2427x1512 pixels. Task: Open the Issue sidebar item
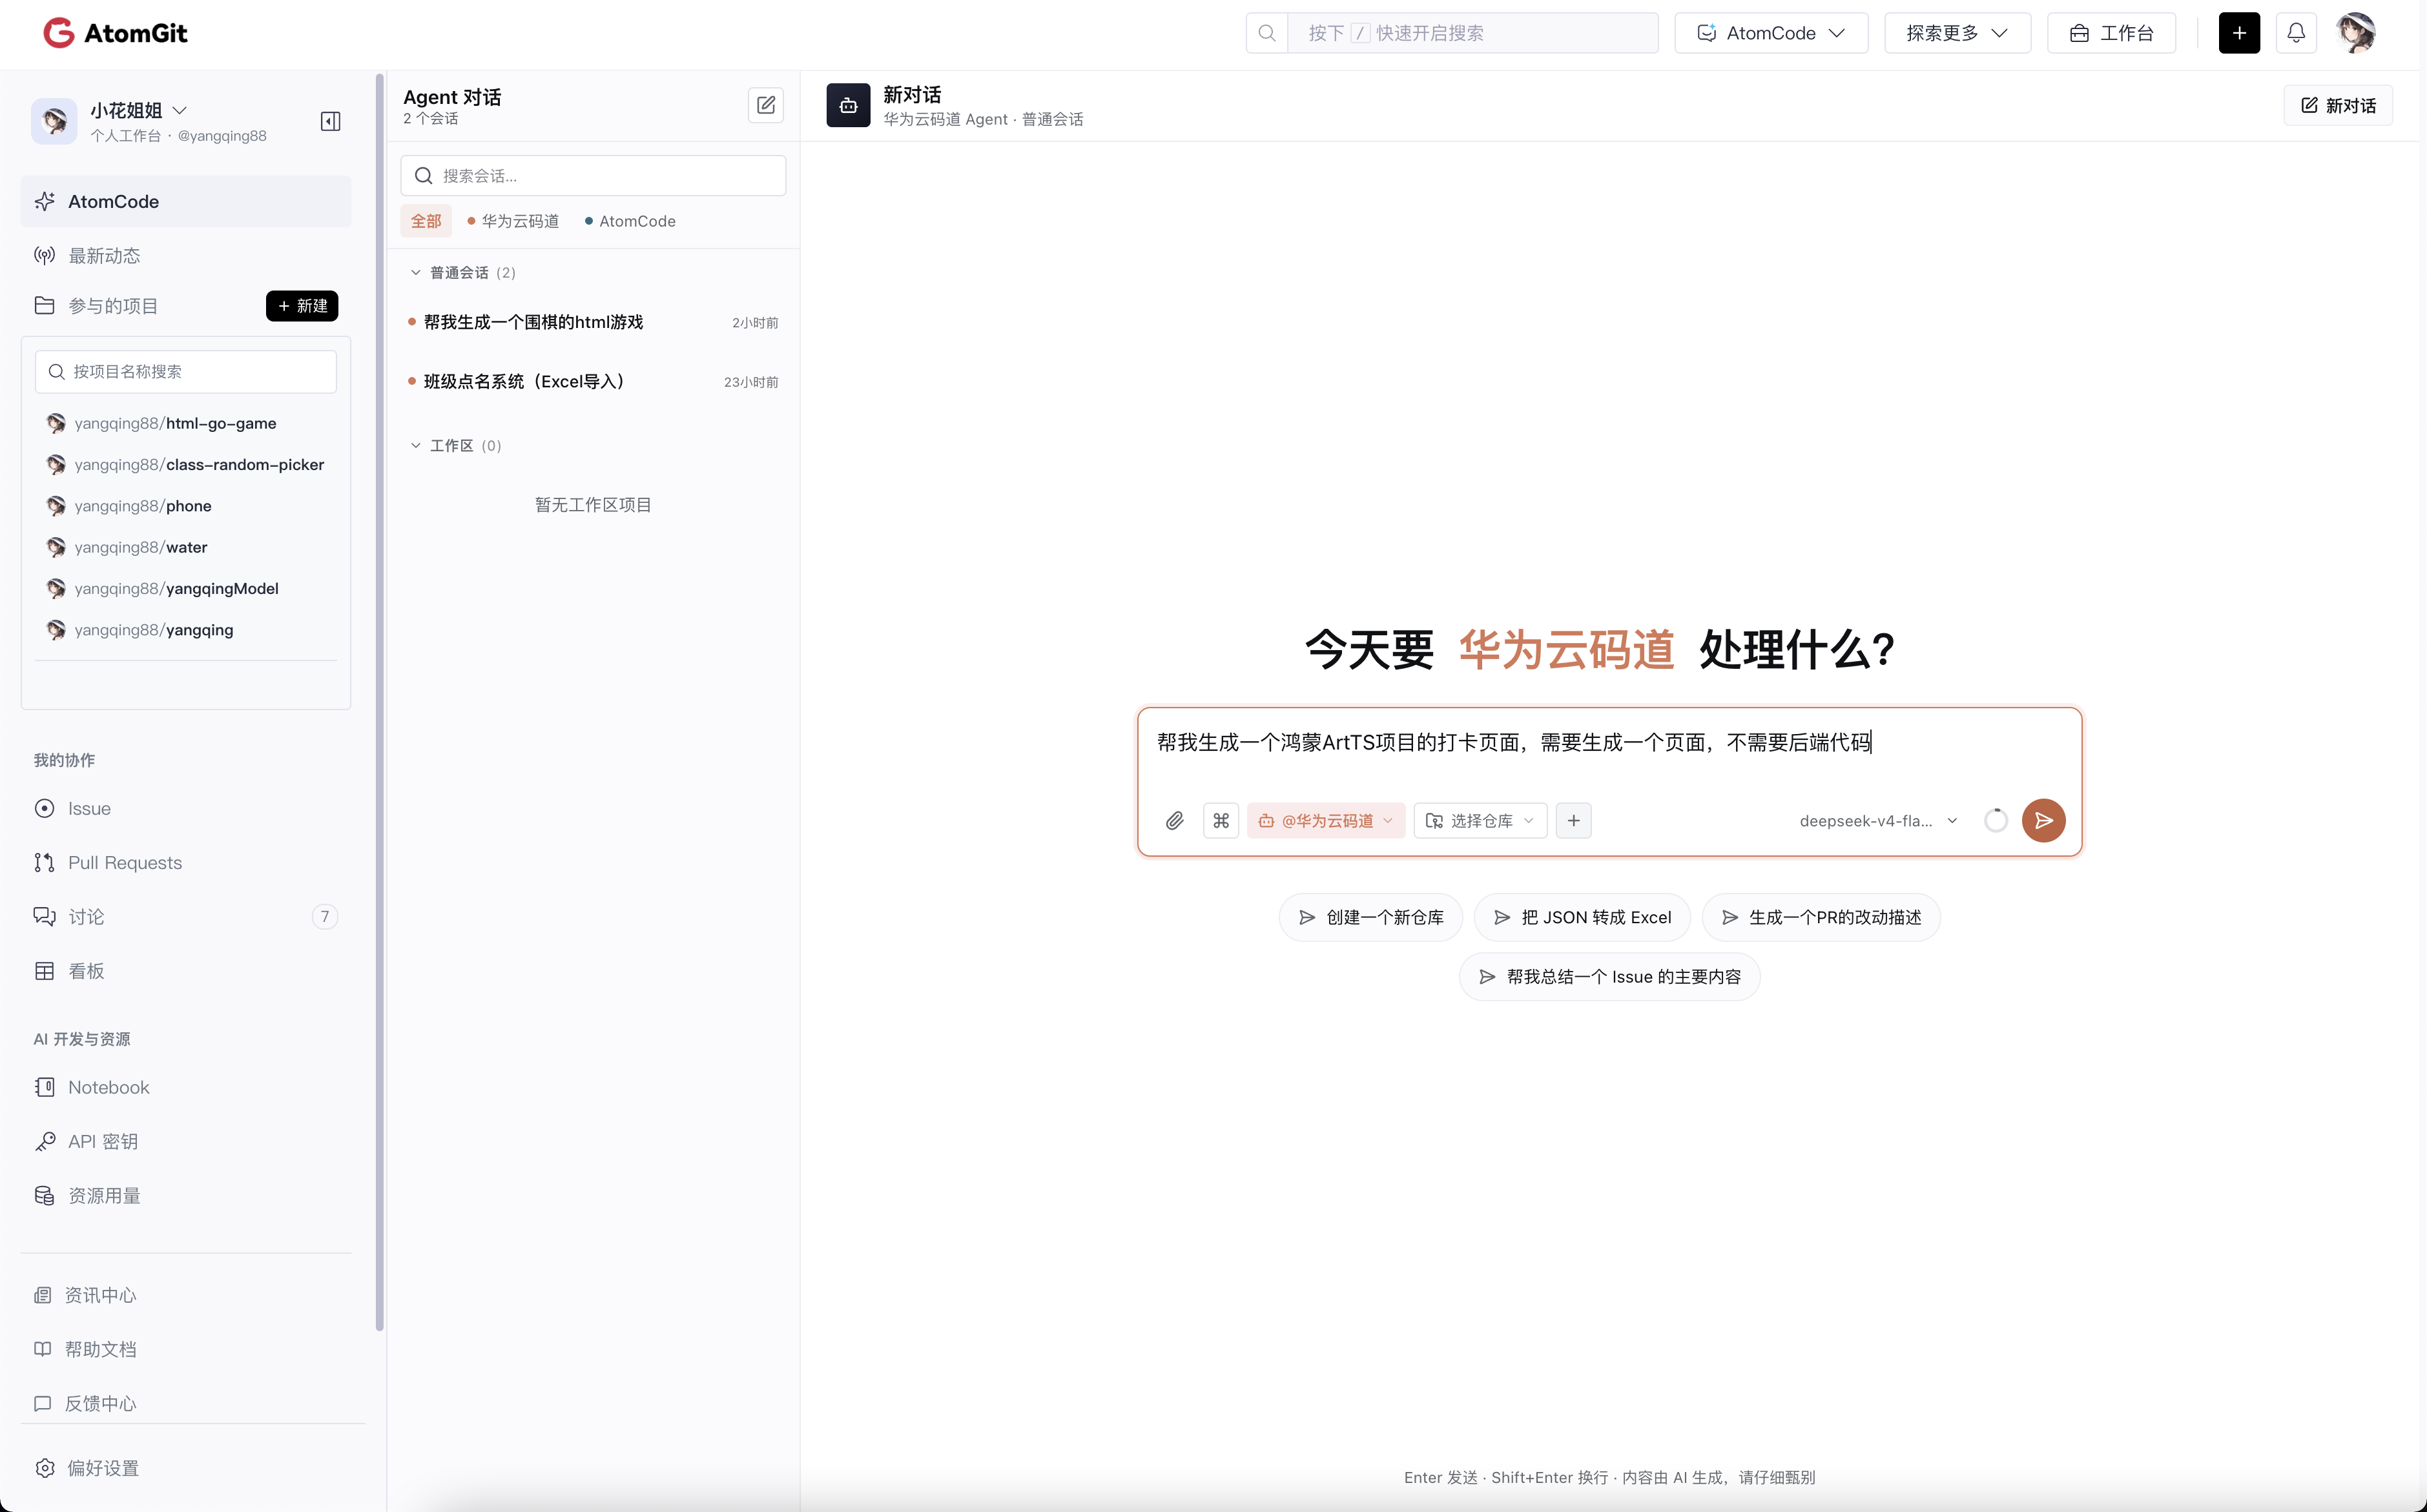(x=186, y=808)
